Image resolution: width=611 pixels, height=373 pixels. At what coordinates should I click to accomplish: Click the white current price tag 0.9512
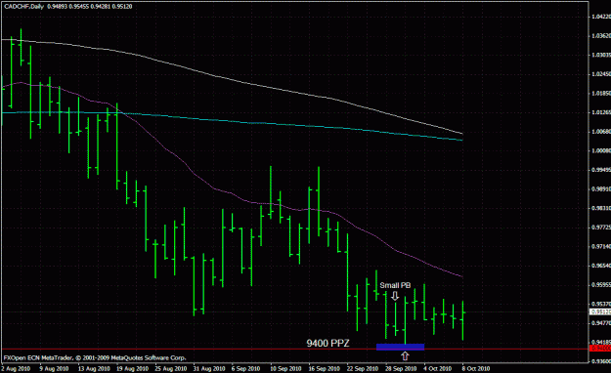click(600, 311)
